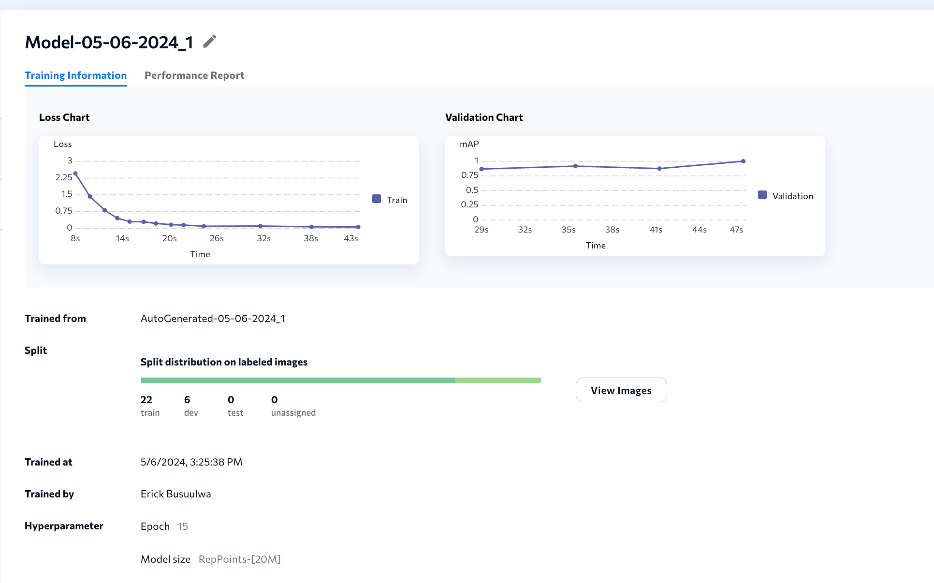Click the View Images button

[621, 390]
